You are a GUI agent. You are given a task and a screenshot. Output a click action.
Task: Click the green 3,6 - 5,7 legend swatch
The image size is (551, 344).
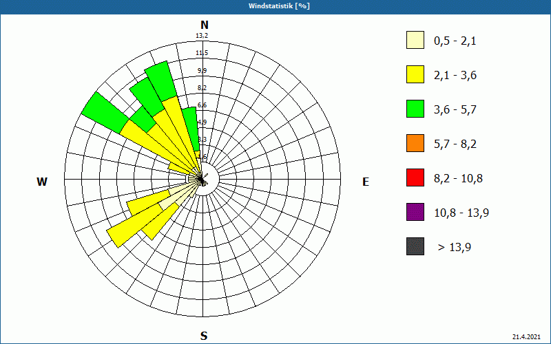[x=415, y=109]
